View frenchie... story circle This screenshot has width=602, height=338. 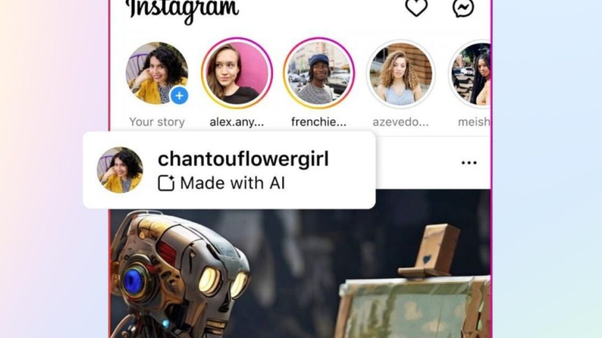pos(319,73)
